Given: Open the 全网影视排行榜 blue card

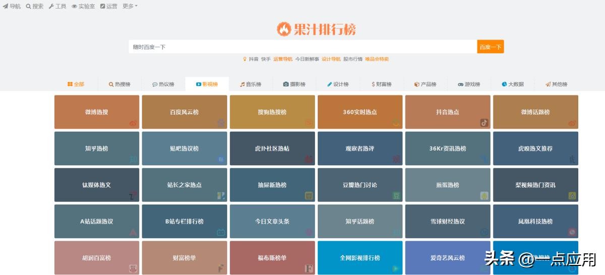Looking at the screenshot, I should [360, 258].
